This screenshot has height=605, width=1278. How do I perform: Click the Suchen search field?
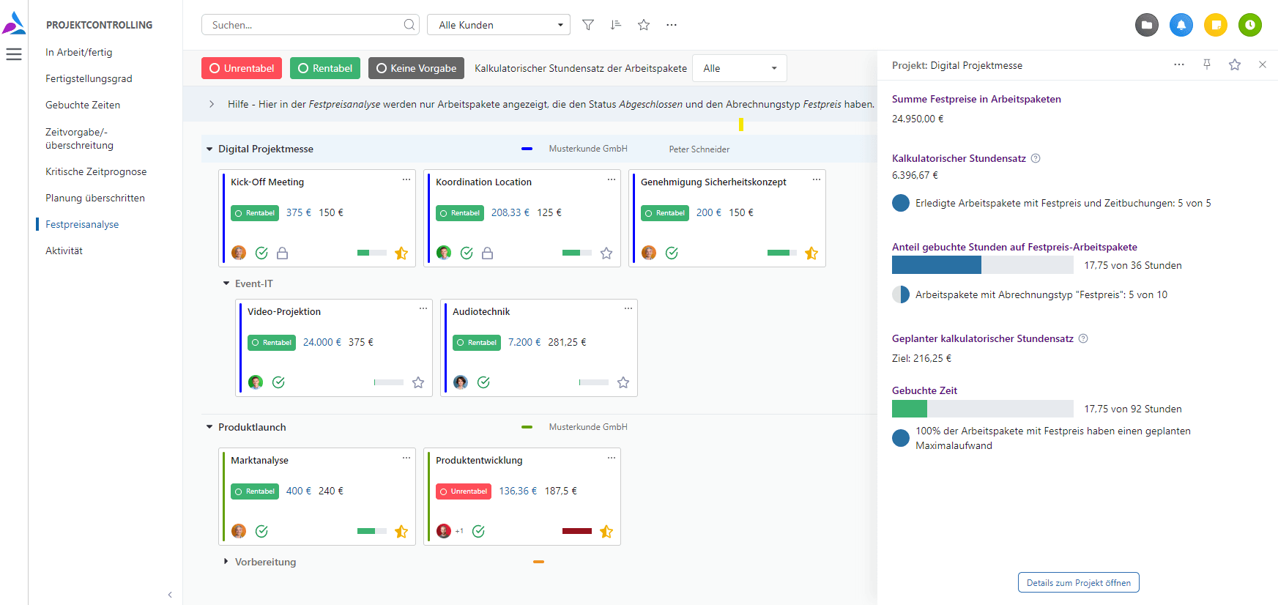[304, 25]
